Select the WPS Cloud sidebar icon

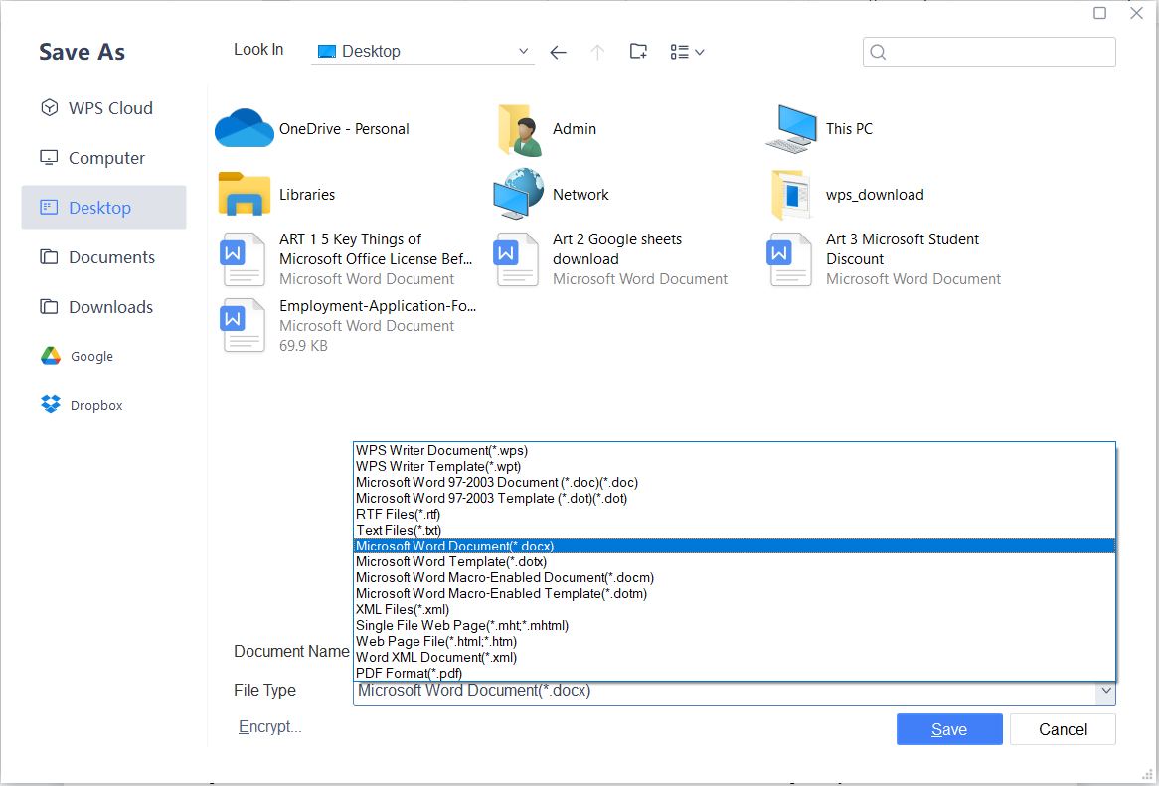(x=50, y=107)
